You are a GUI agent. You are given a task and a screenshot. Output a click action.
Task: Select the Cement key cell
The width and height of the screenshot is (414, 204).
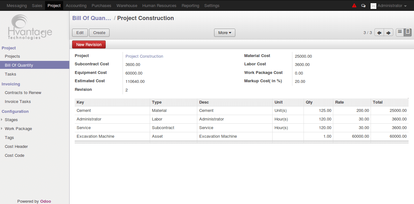click(112, 111)
